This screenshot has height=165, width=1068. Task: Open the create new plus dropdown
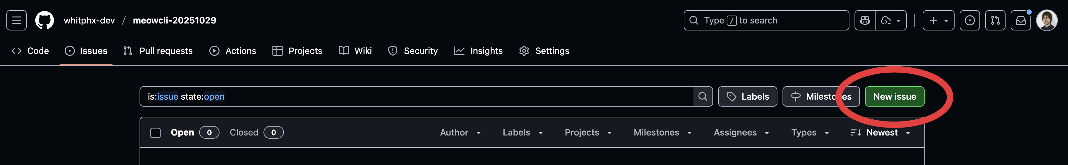pyautogui.click(x=938, y=20)
